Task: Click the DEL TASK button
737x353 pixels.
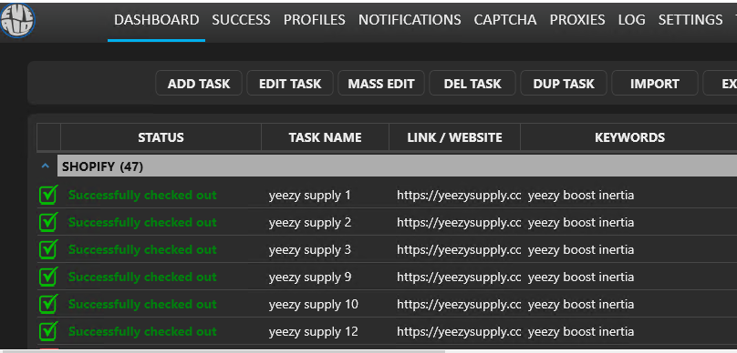Action: click(x=472, y=84)
